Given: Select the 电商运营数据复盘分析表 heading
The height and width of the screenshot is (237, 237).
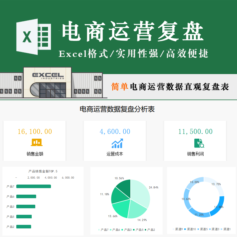Looking at the screenshot, I should pos(118,109).
